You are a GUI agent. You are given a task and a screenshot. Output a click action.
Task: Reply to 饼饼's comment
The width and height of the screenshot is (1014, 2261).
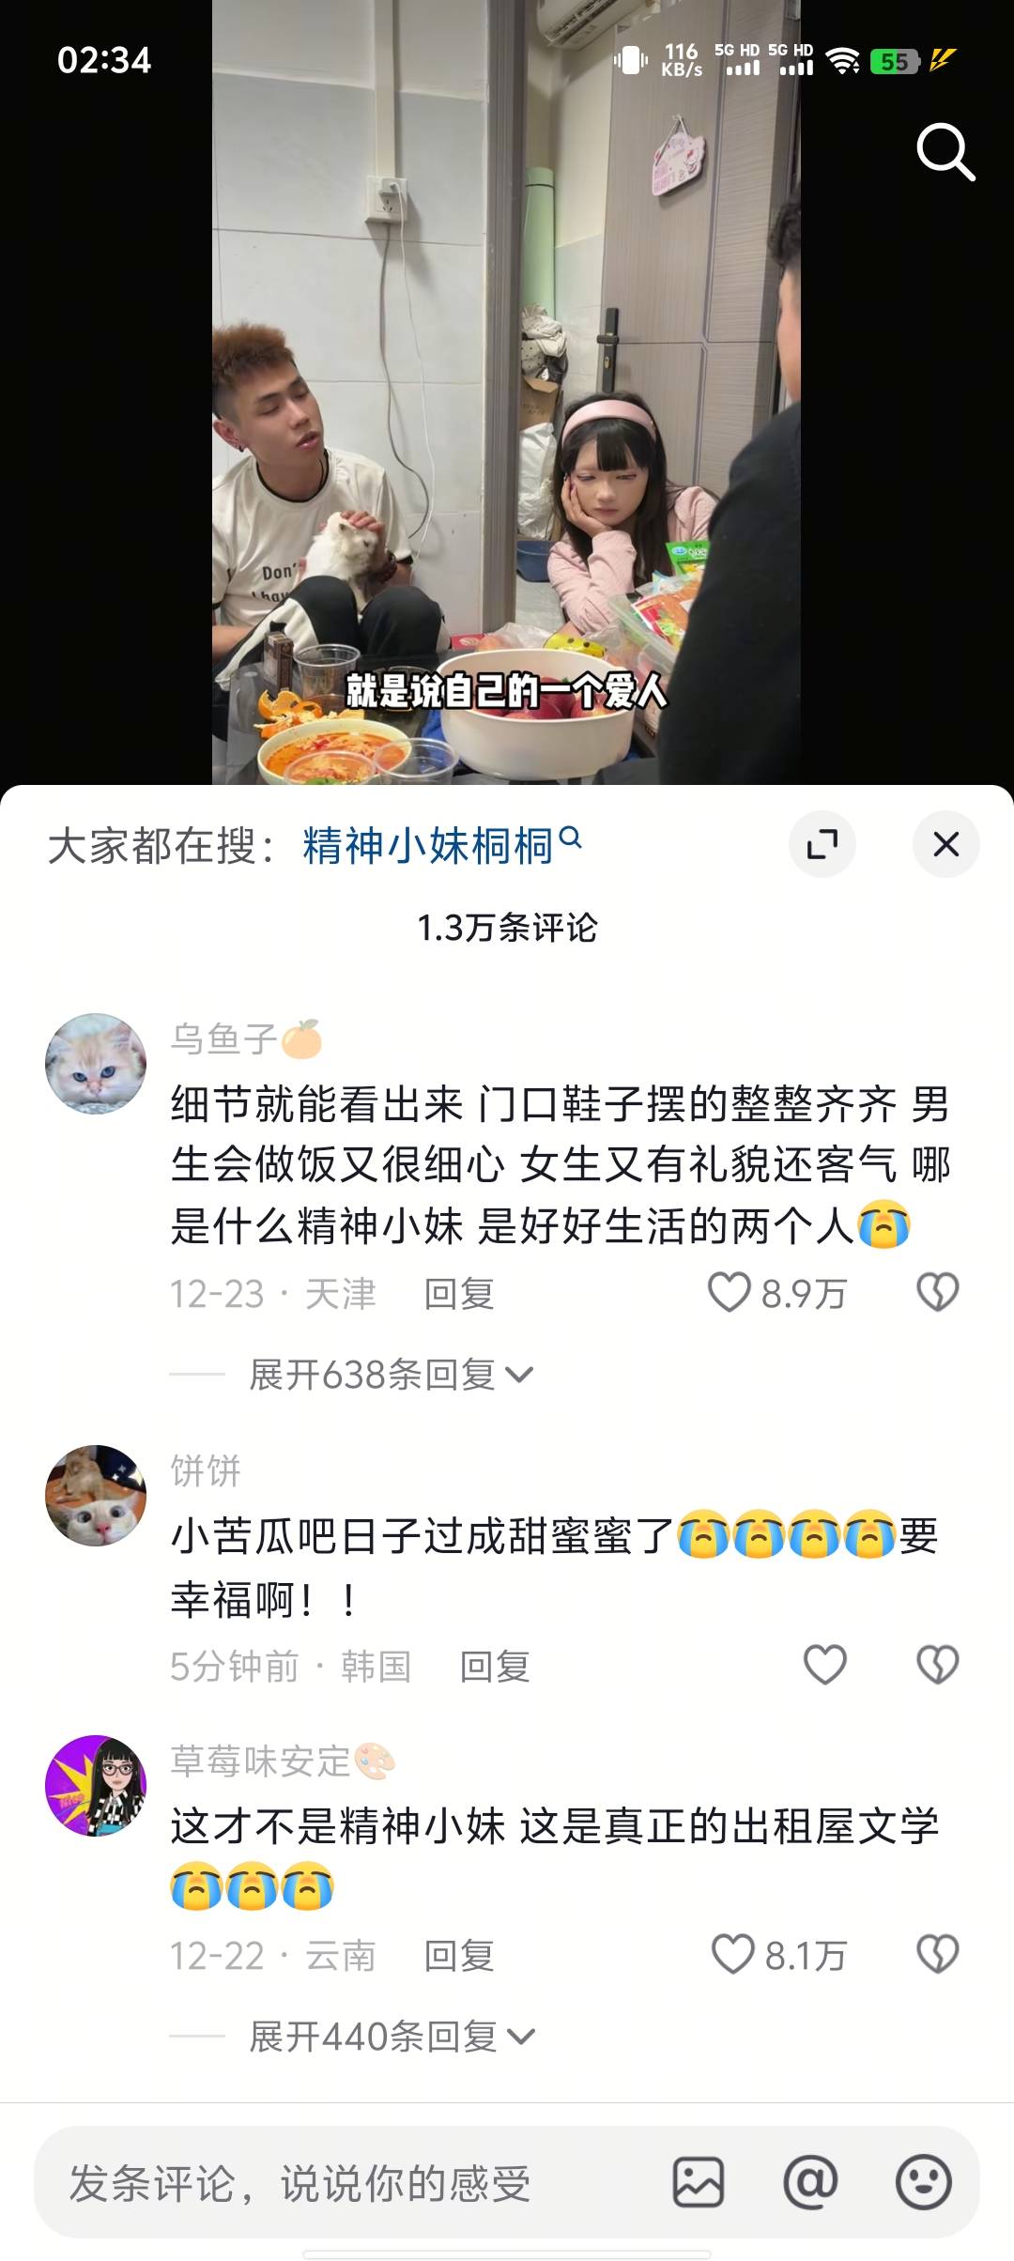[x=495, y=1667]
